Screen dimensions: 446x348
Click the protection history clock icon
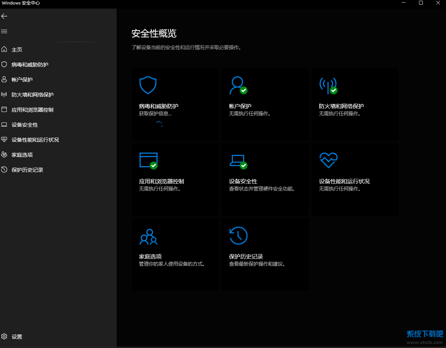click(x=238, y=235)
